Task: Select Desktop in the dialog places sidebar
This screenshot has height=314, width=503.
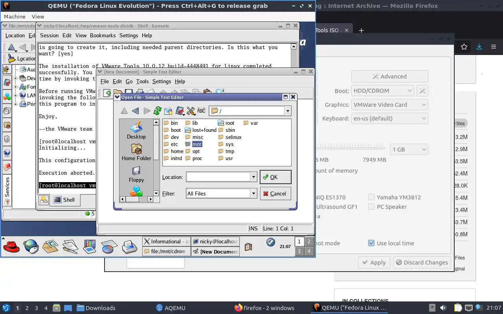Action: (136, 131)
